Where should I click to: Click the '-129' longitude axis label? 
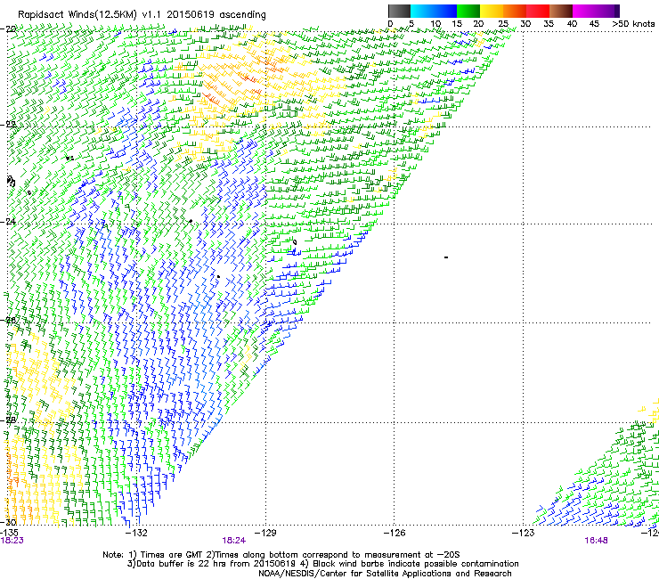(x=265, y=534)
